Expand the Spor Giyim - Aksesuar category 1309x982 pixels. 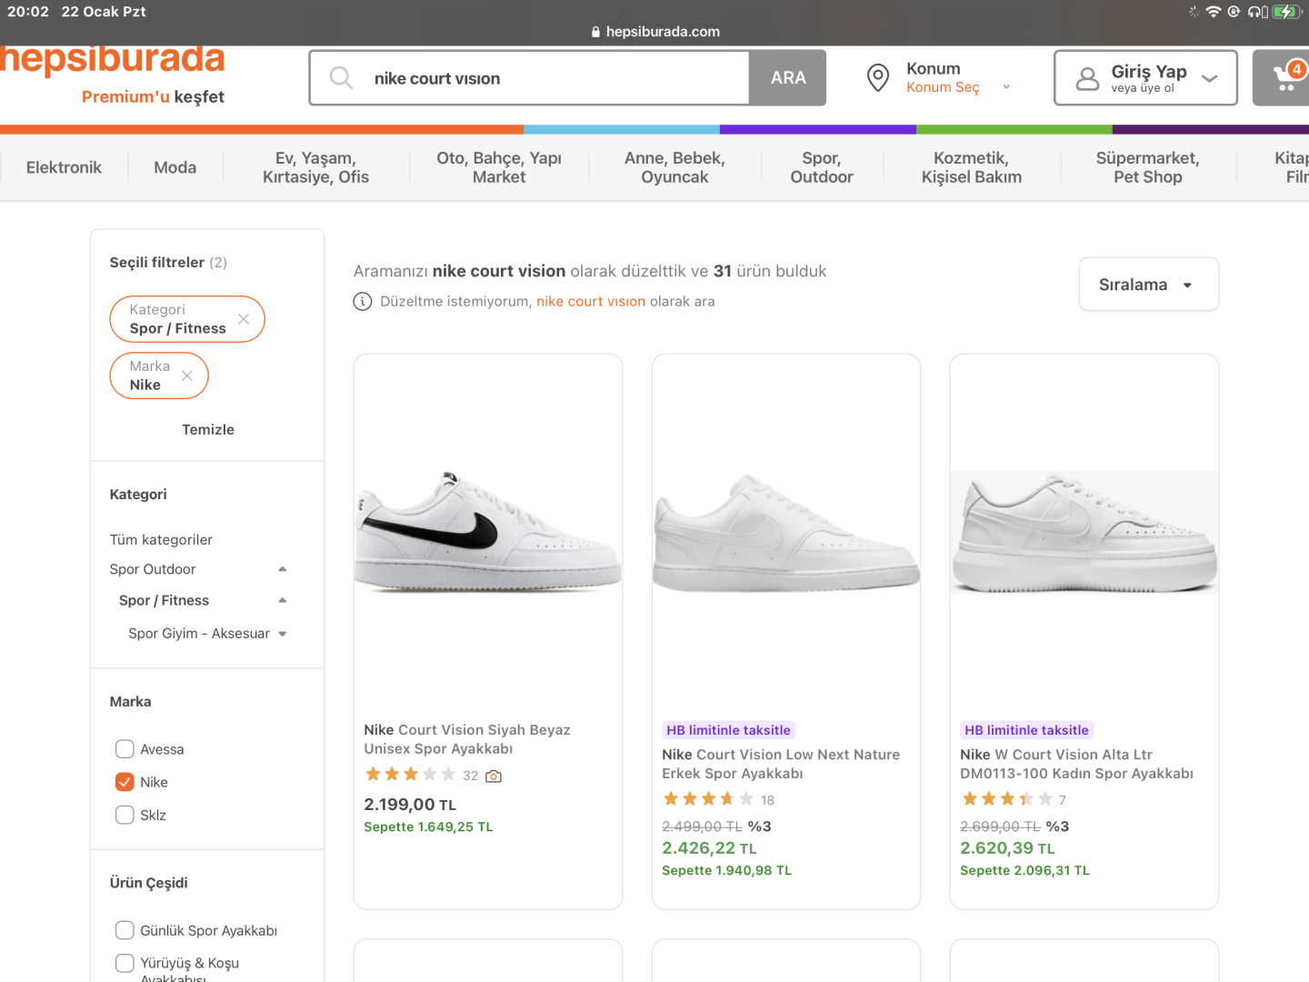click(283, 634)
